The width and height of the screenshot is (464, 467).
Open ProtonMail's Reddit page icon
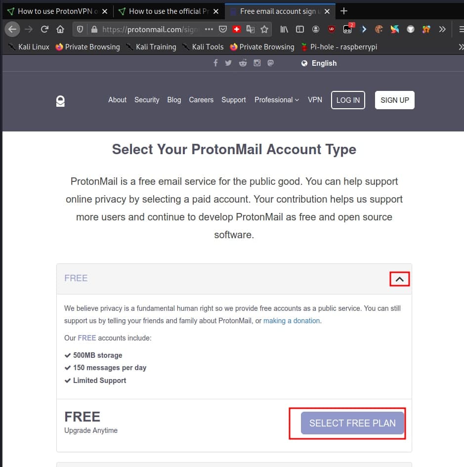(x=243, y=63)
